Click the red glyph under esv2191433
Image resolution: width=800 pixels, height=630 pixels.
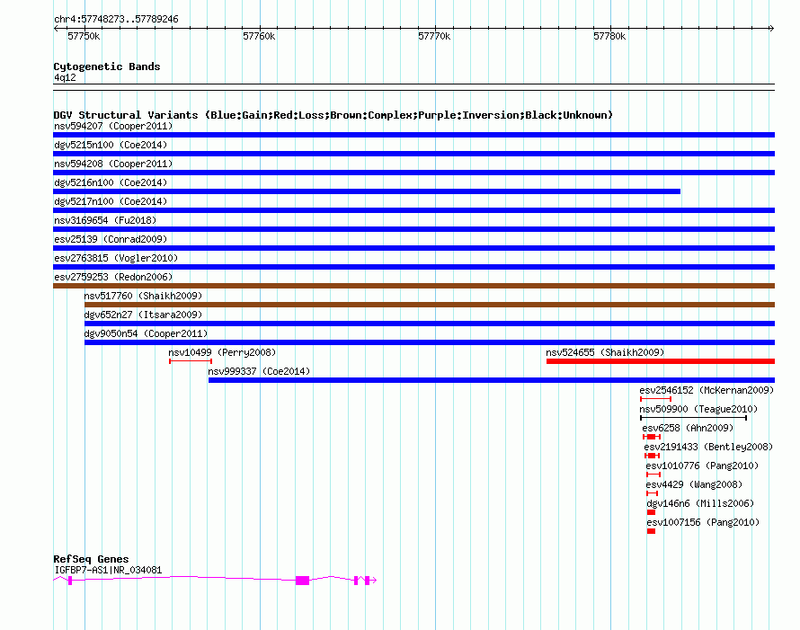click(652, 456)
